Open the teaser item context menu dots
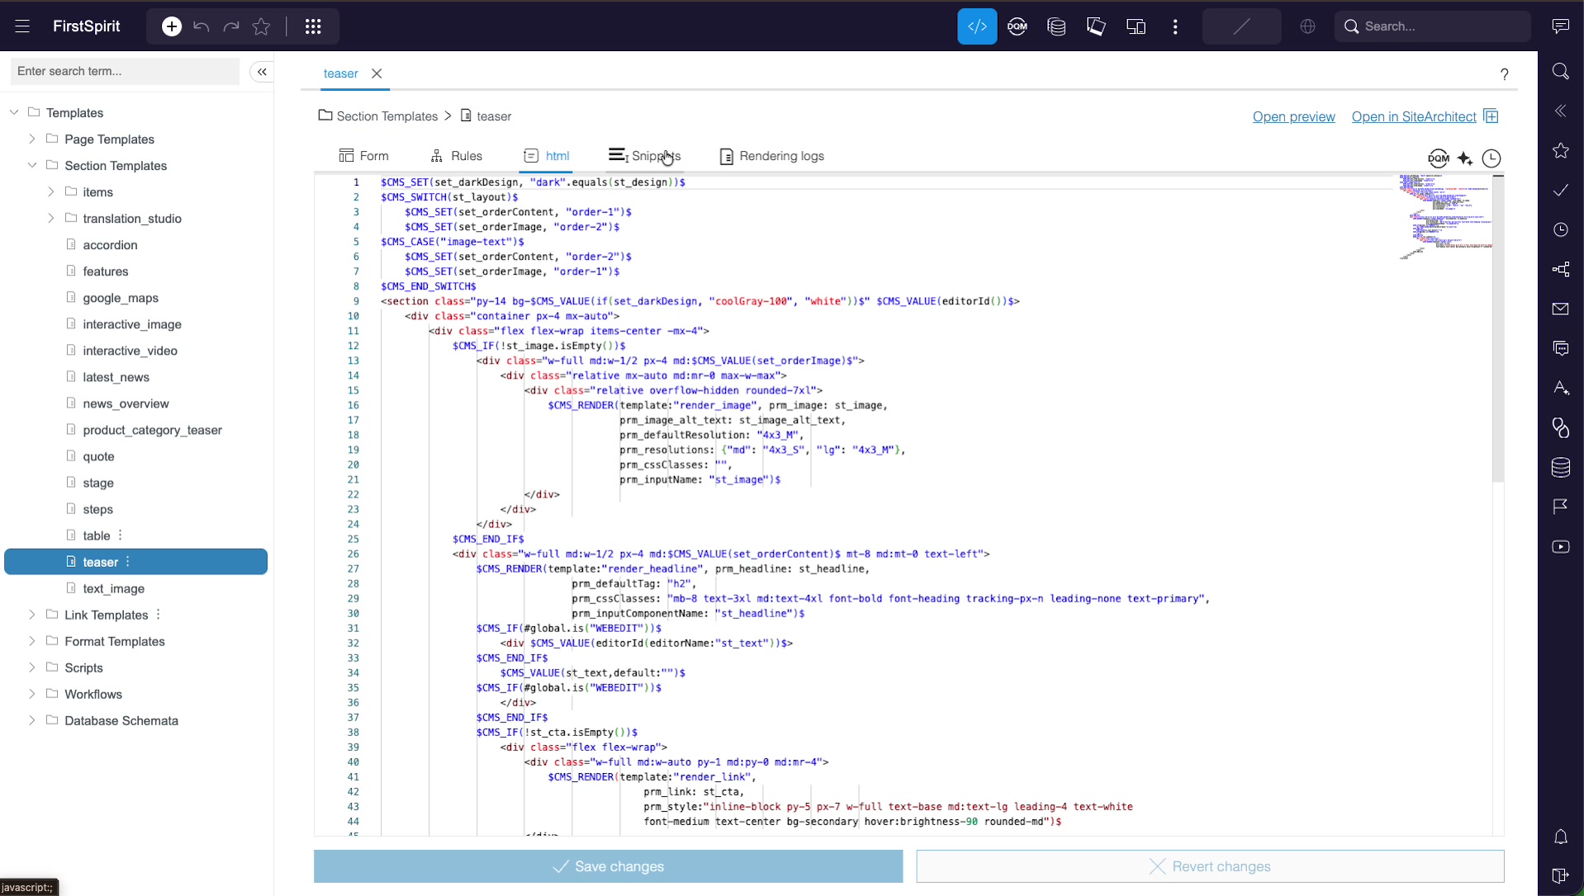 tap(128, 562)
